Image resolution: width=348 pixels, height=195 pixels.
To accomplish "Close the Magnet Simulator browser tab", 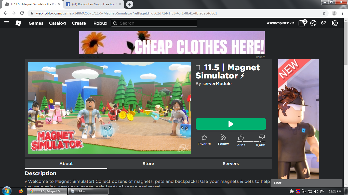I will [59, 4].
